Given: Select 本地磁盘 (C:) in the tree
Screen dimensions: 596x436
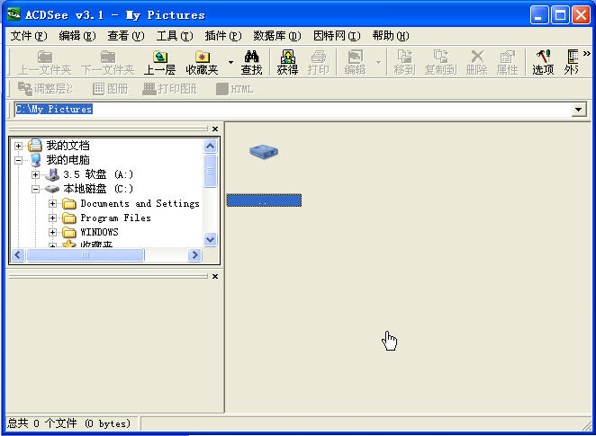Looking at the screenshot, I should point(98,189).
